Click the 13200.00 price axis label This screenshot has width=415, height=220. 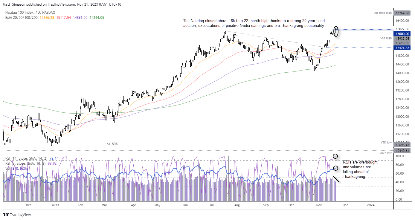coord(402,90)
